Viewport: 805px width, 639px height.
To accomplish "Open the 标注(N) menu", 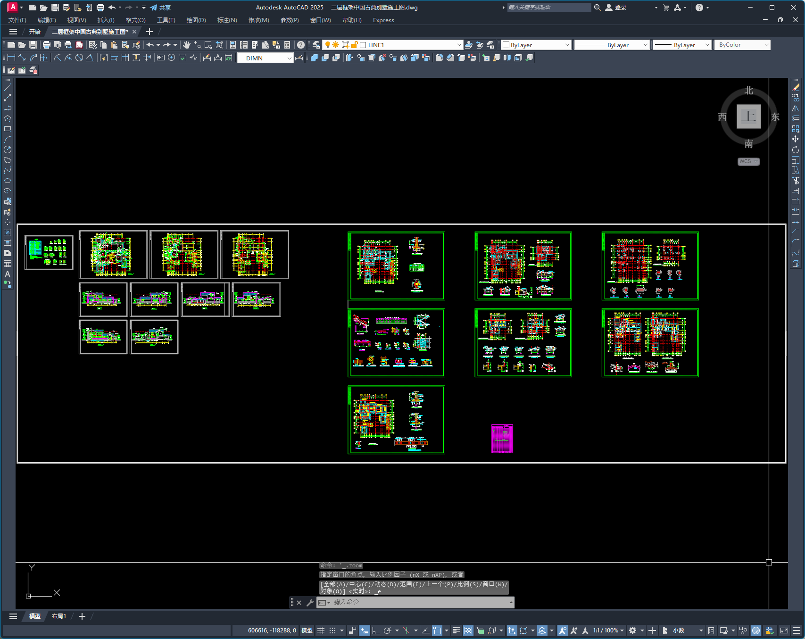I will coord(227,20).
